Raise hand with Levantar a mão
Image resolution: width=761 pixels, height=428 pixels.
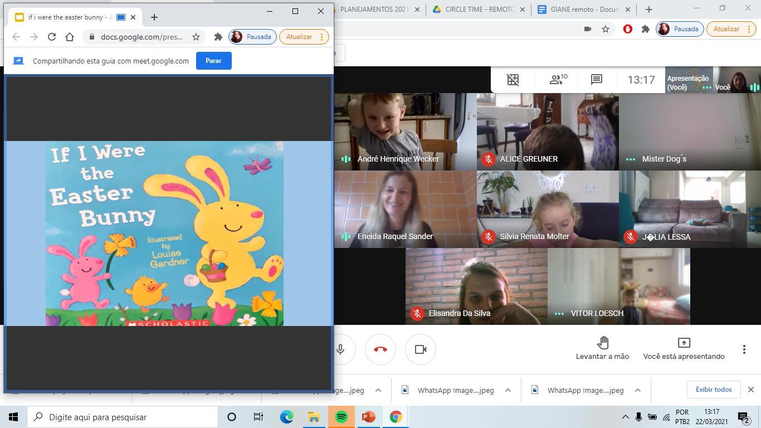(x=602, y=348)
